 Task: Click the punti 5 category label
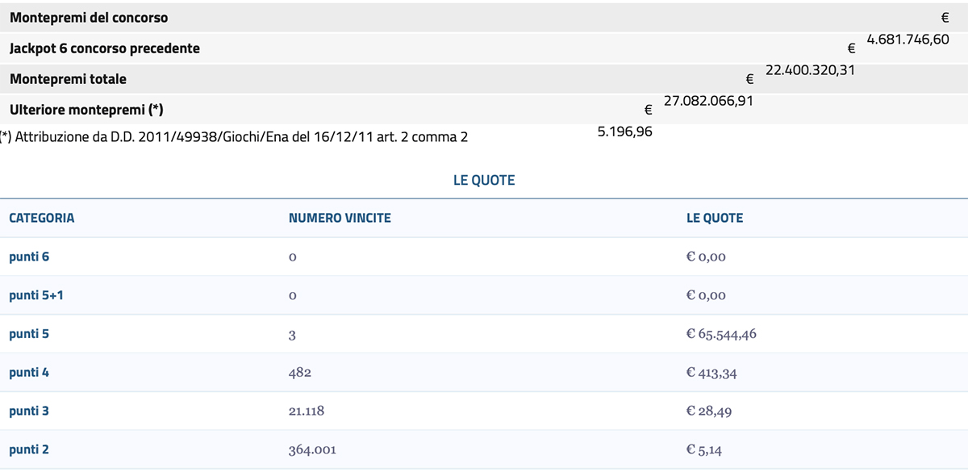29,333
